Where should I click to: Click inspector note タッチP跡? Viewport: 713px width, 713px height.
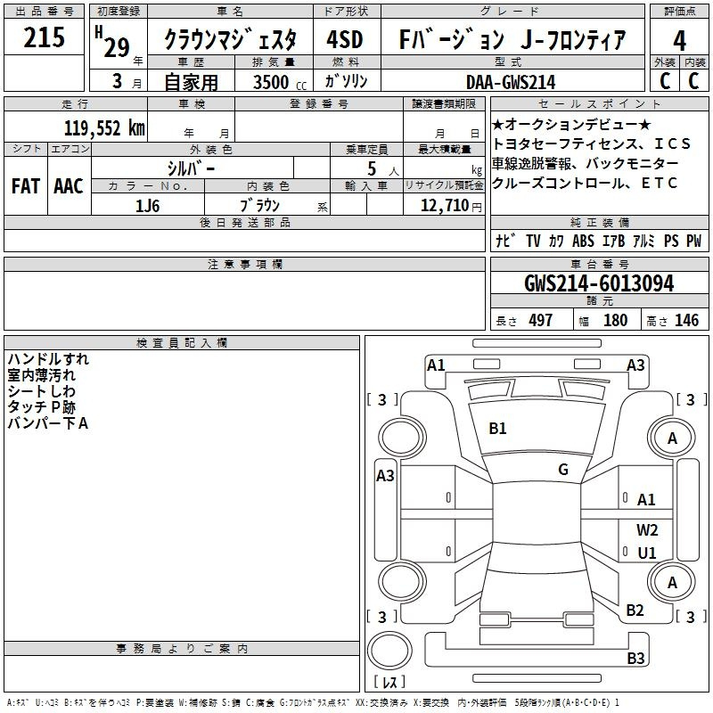[41, 407]
